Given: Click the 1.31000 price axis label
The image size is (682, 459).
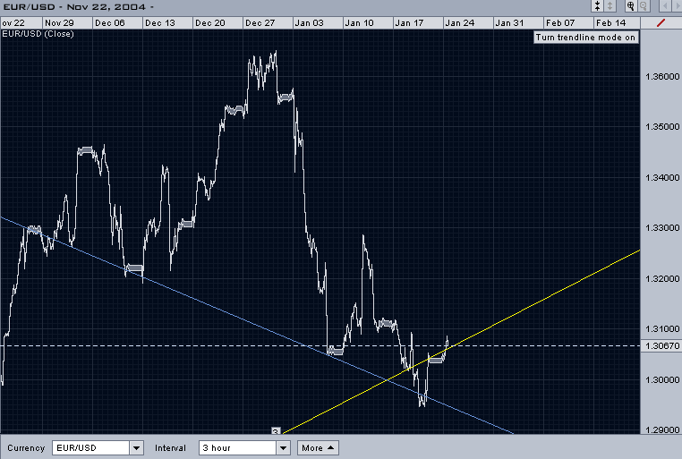Looking at the screenshot, I should pos(662,329).
